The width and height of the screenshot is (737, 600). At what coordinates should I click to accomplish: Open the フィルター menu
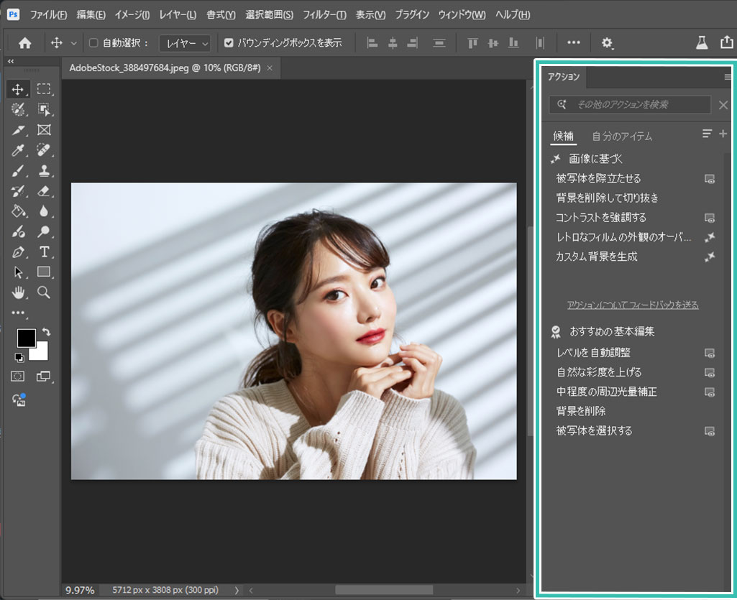pos(324,15)
